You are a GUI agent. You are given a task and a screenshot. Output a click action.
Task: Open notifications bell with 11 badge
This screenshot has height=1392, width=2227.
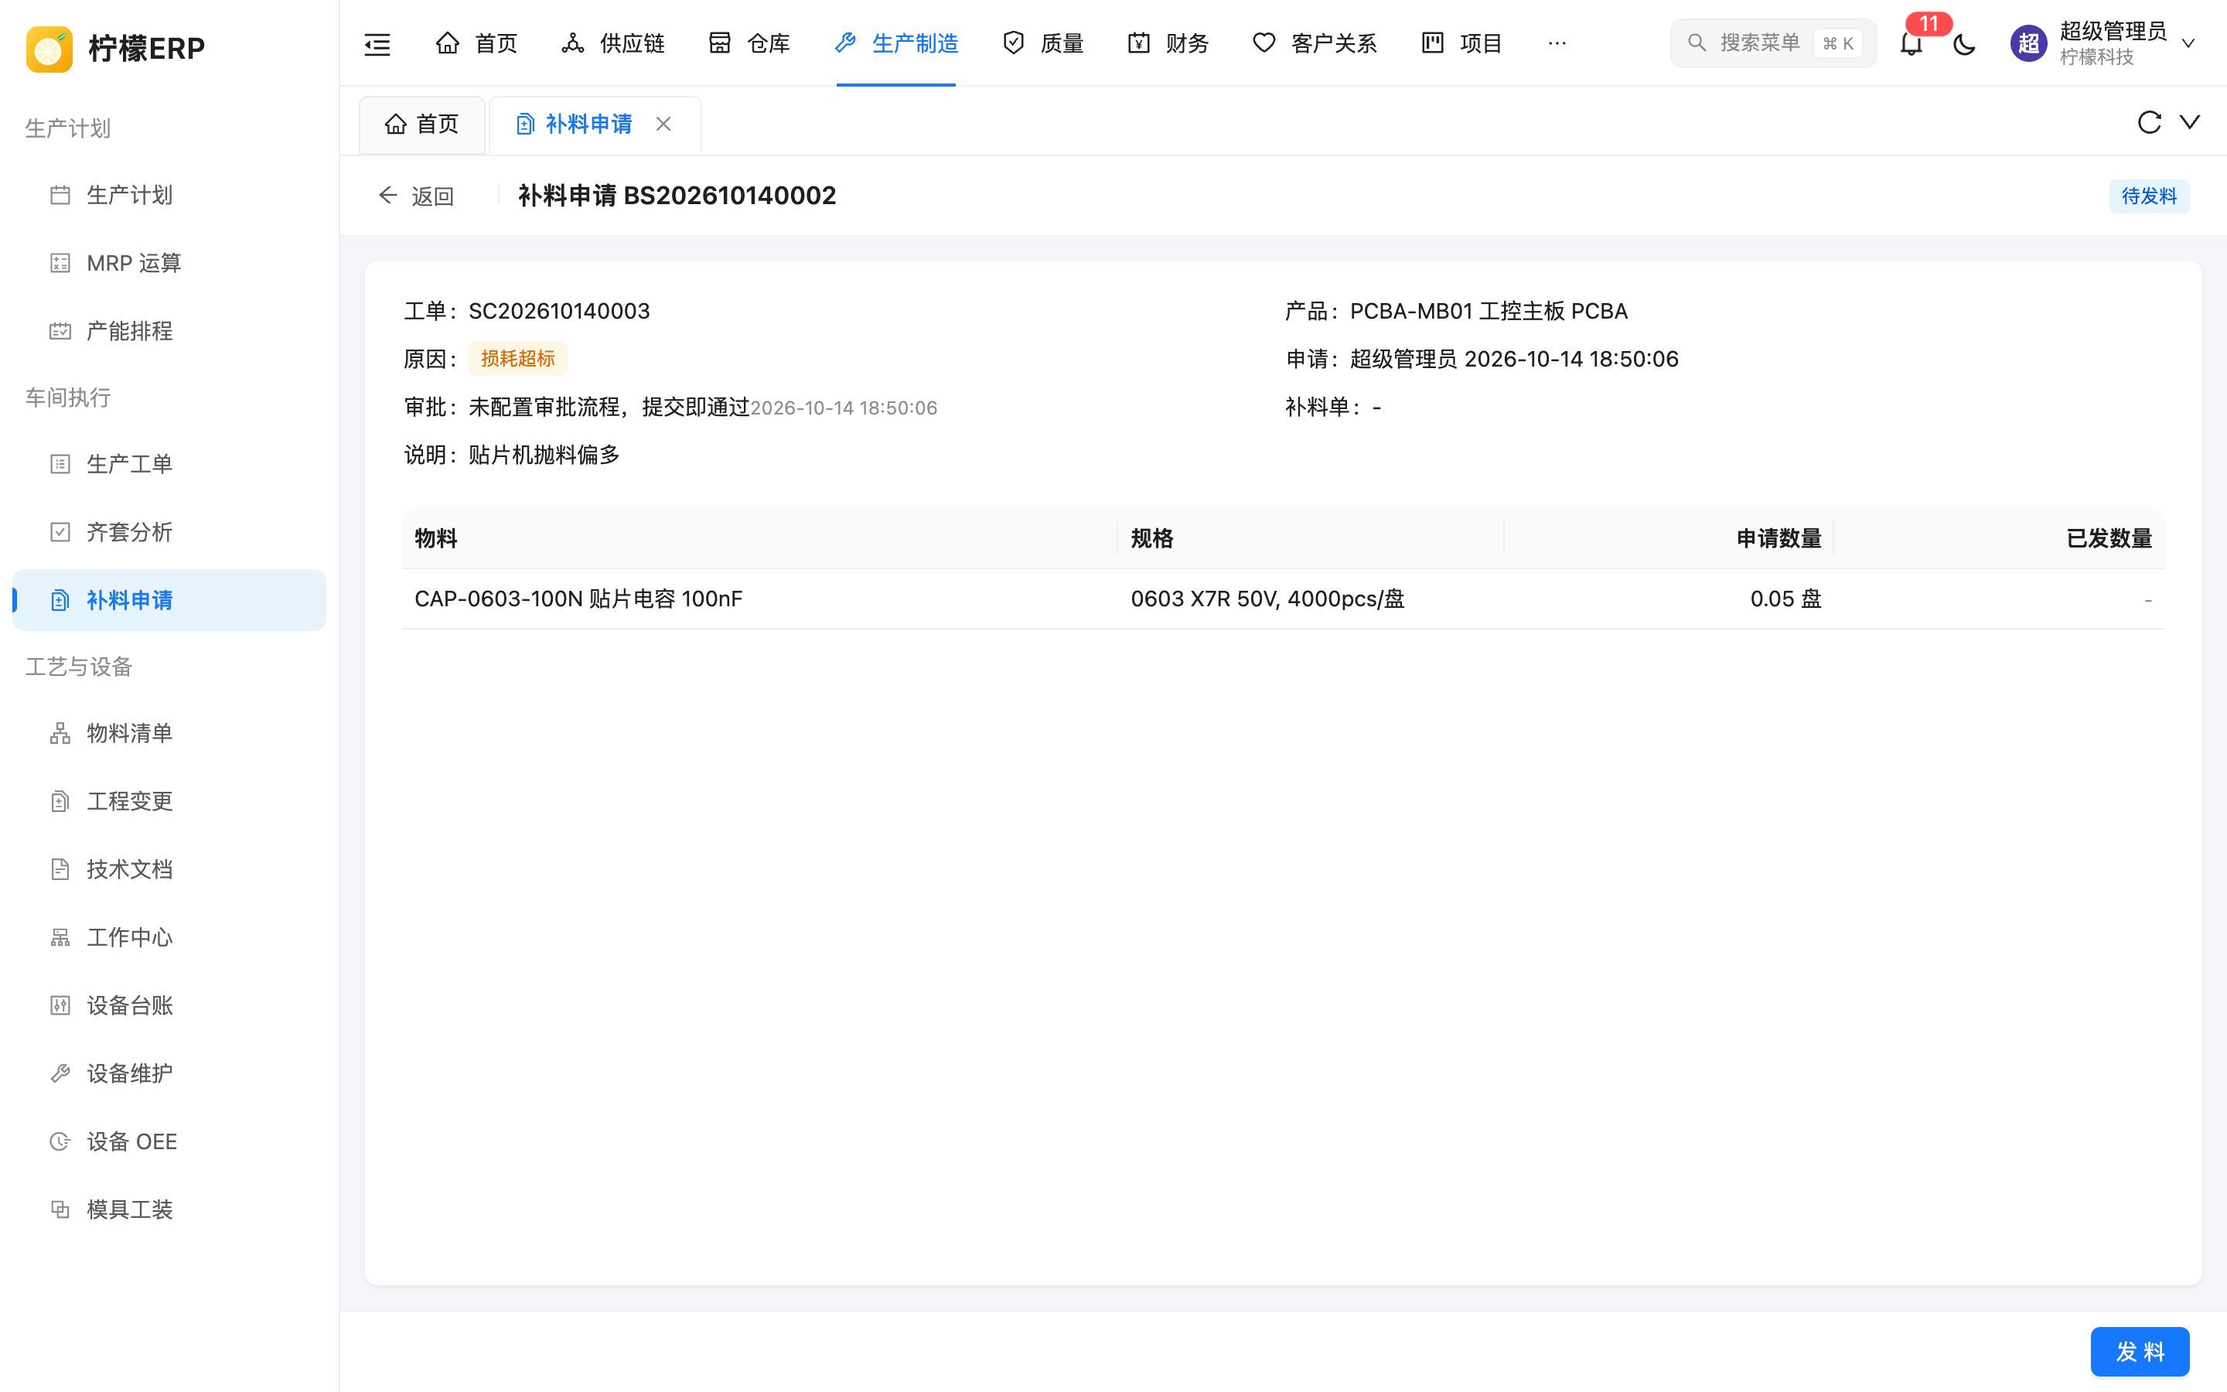tap(1912, 43)
